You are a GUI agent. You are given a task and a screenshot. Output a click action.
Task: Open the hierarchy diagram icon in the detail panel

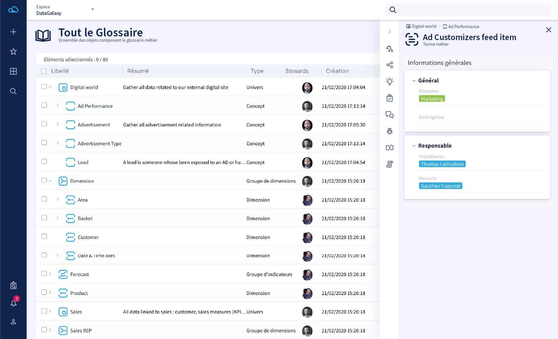click(x=390, y=48)
